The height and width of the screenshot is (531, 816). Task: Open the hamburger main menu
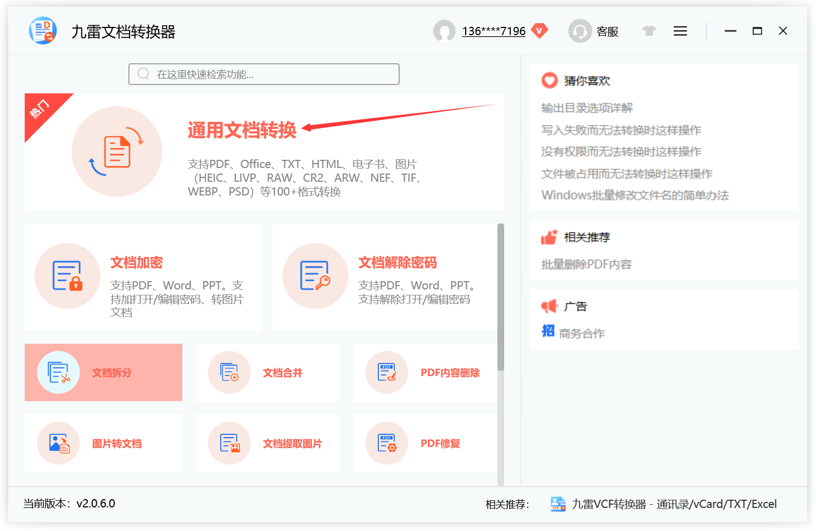(680, 31)
